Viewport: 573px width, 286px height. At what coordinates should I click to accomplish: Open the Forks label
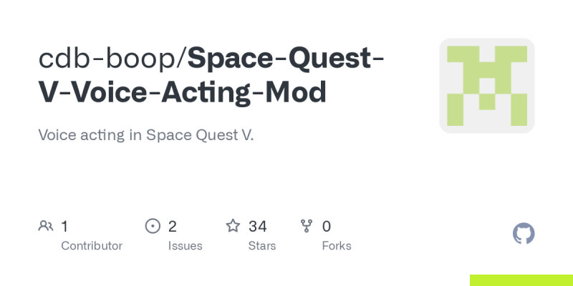[x=337, y=246]
